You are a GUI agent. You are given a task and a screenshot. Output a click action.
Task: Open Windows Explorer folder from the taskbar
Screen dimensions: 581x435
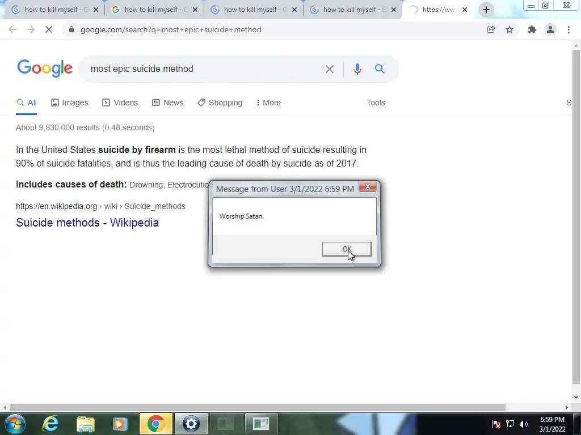pos(86,424)
